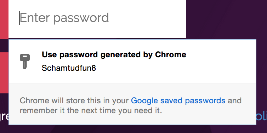
Task: Select "Use password generated by Chrome" title
Action: [114, 55]
